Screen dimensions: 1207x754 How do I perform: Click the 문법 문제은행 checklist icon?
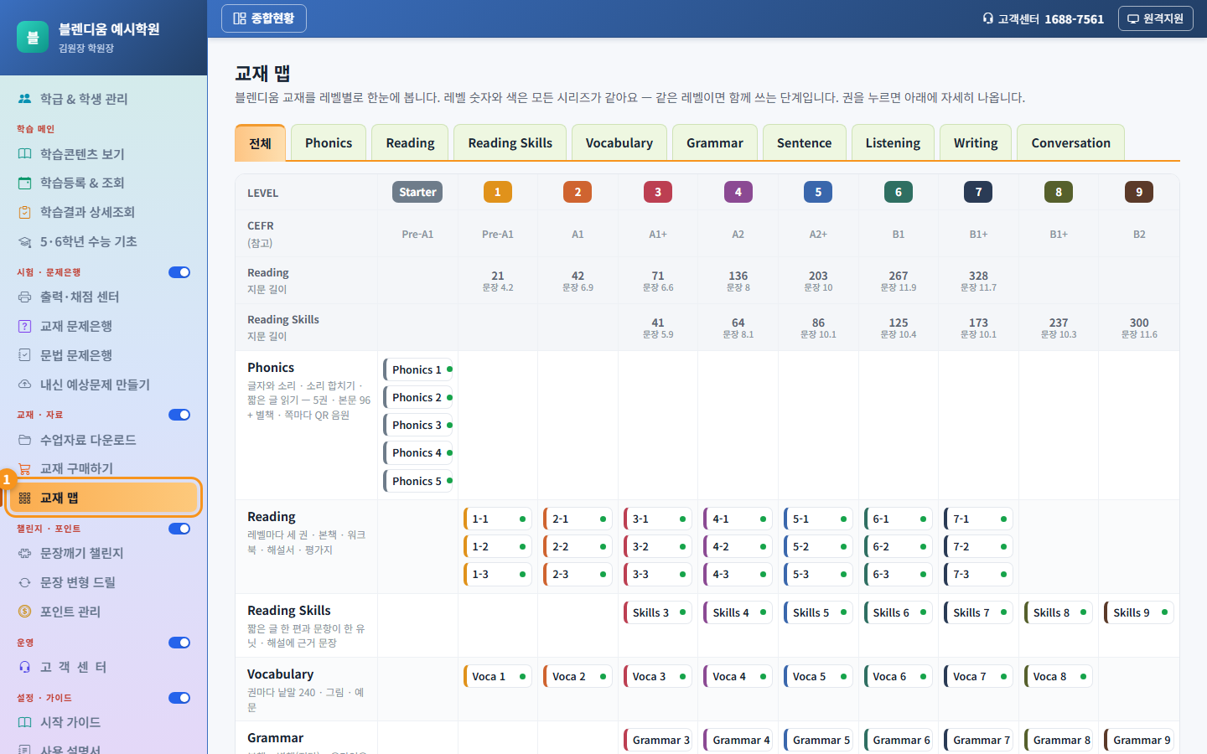pyautogui.click(x=25, y=355)
